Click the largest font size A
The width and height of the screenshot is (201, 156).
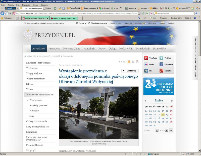coord(124,62)
